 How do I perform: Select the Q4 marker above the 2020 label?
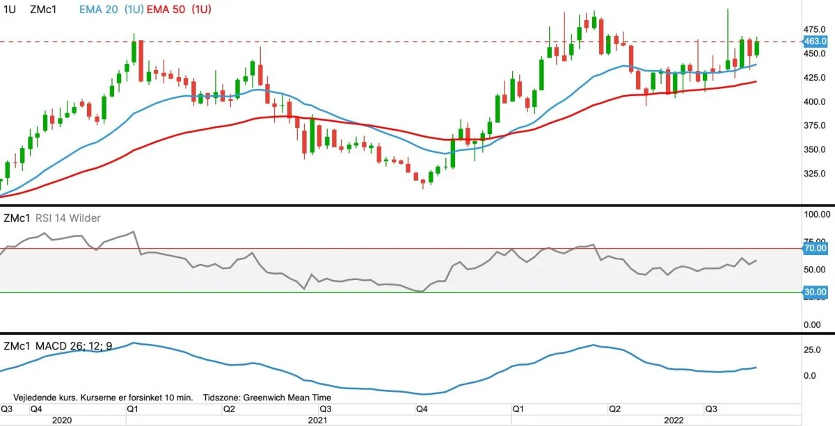35,409
